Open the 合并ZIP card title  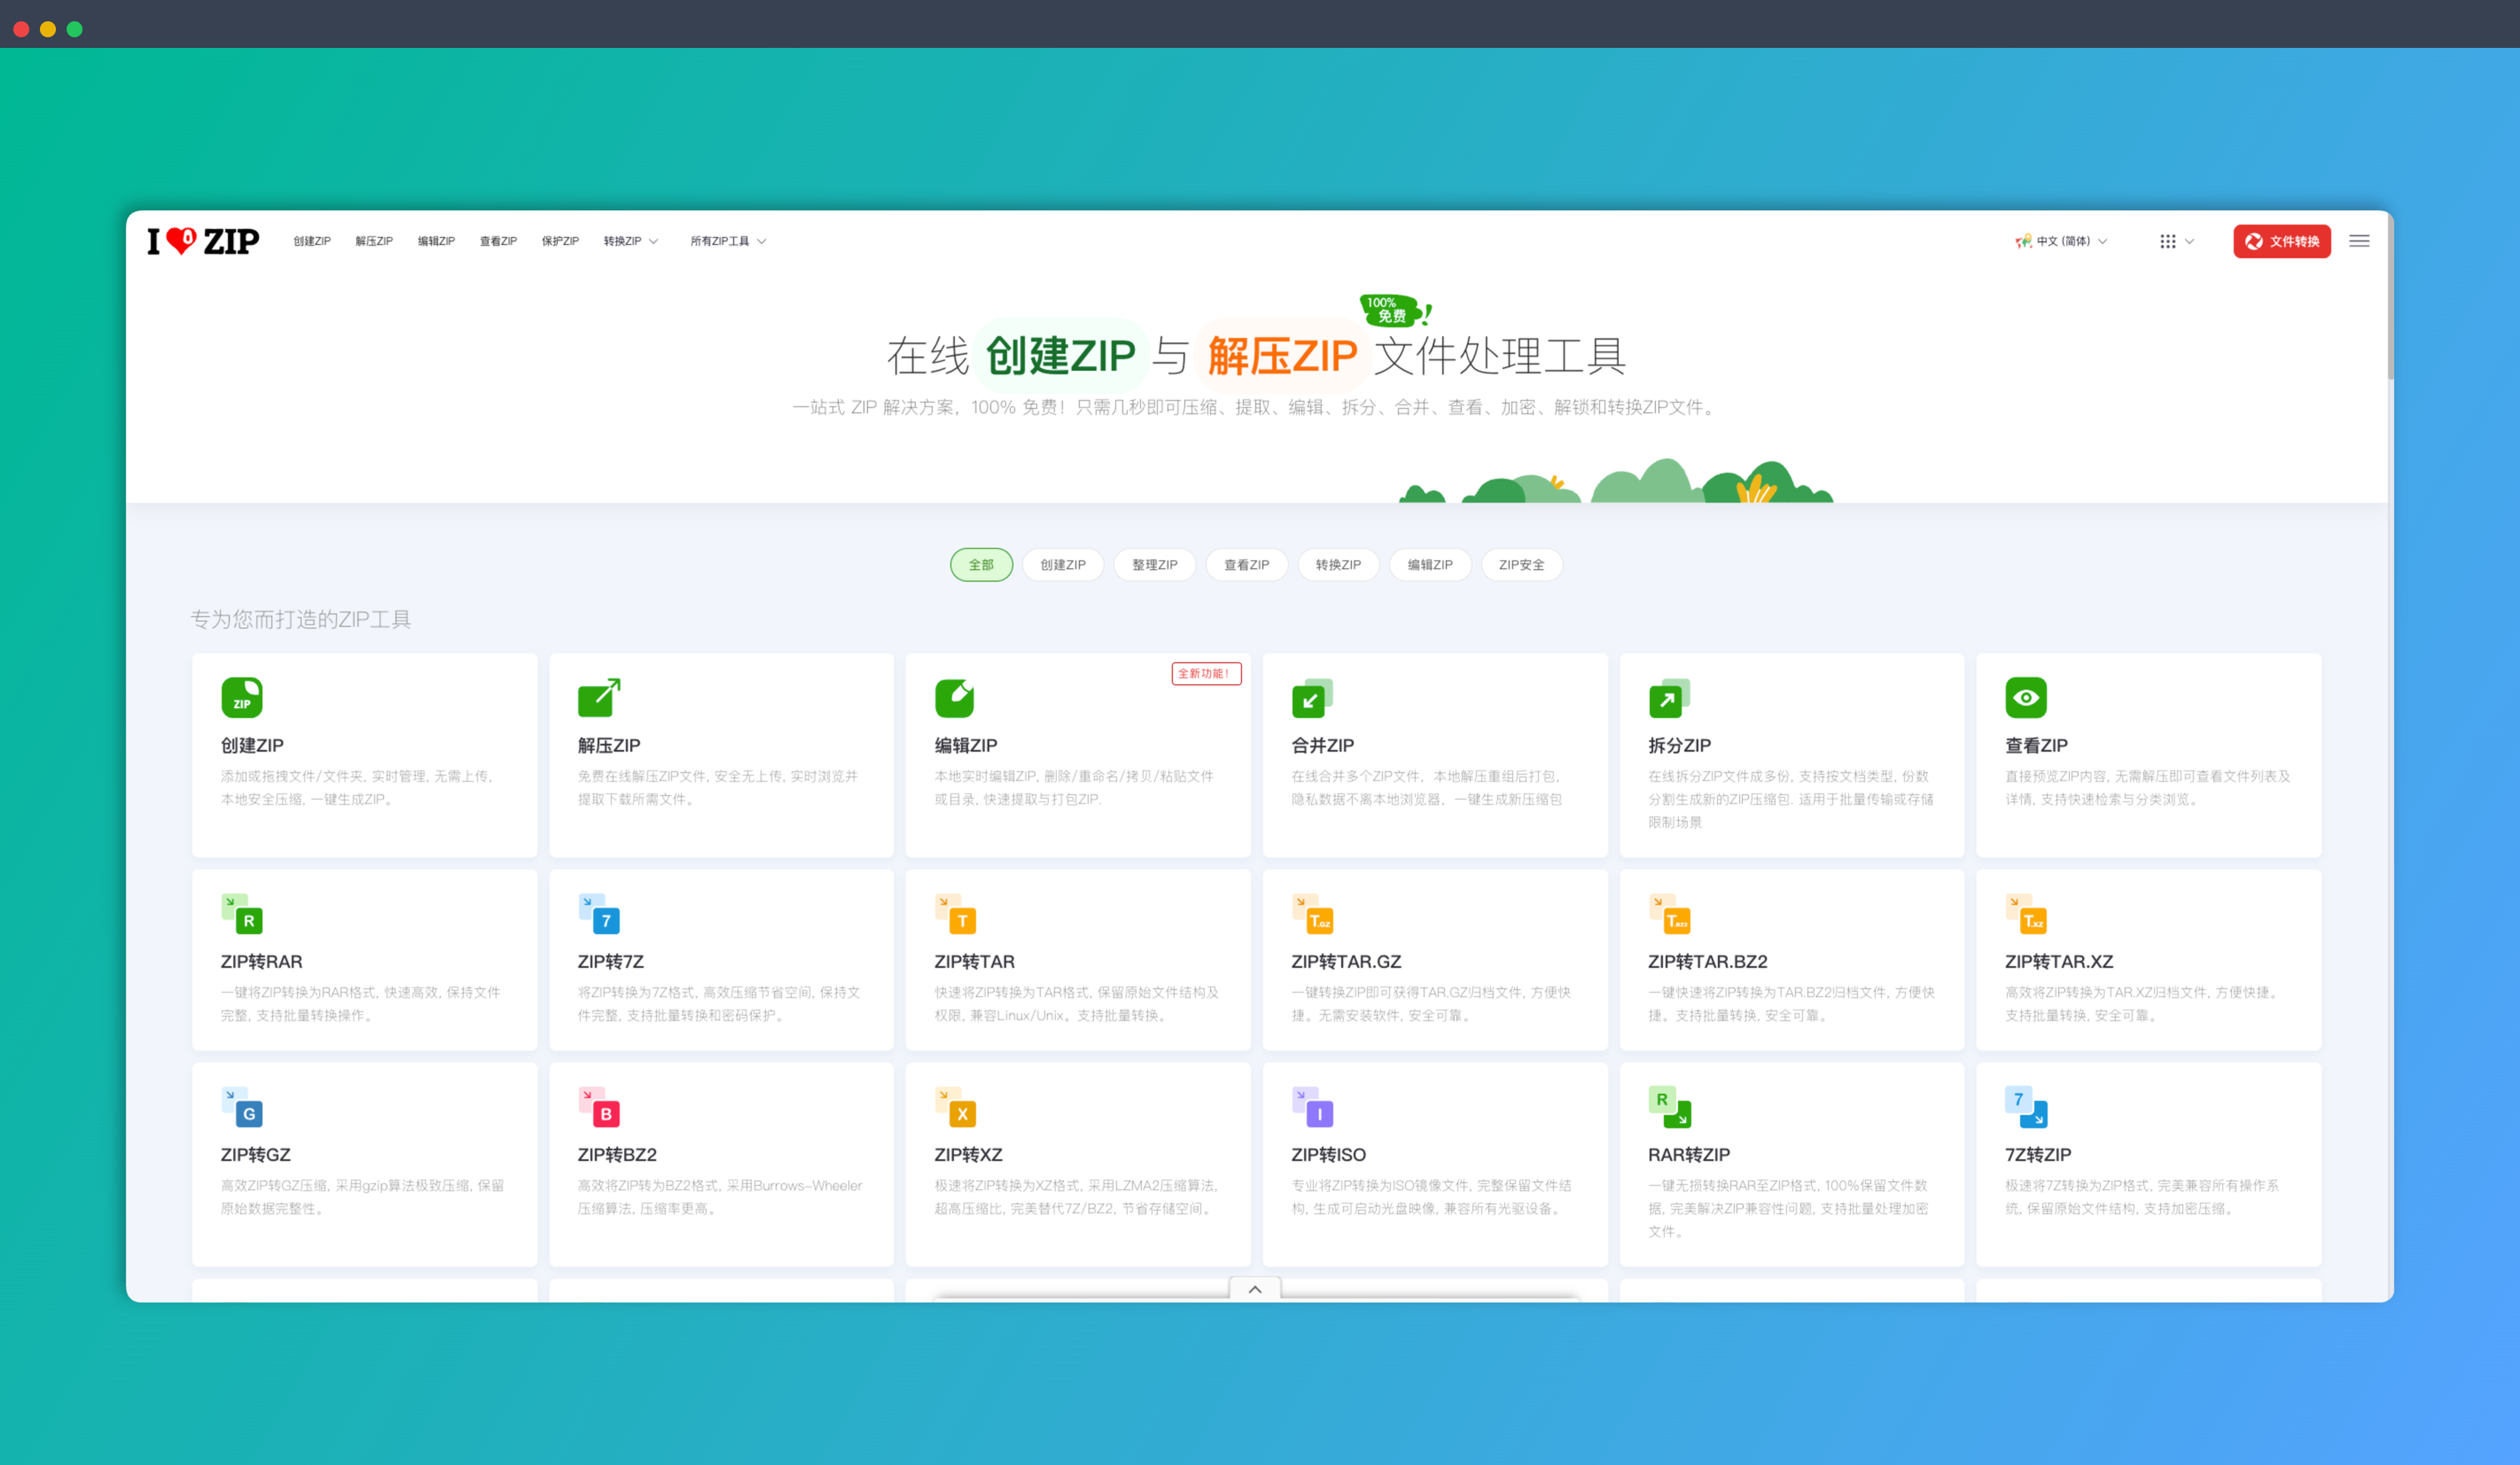click(x=1322, y=746)
